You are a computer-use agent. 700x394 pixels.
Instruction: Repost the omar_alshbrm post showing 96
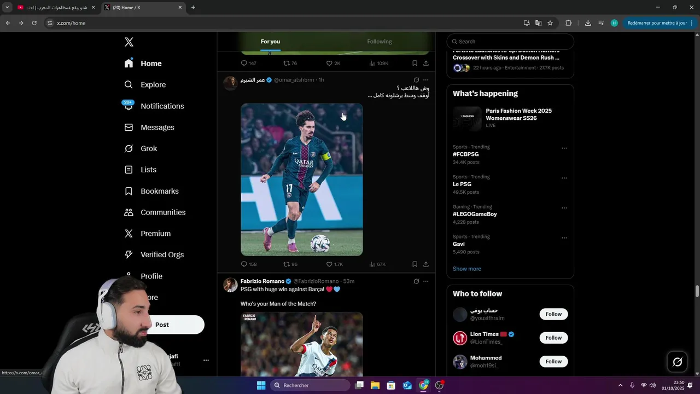[x=290, y=264]
